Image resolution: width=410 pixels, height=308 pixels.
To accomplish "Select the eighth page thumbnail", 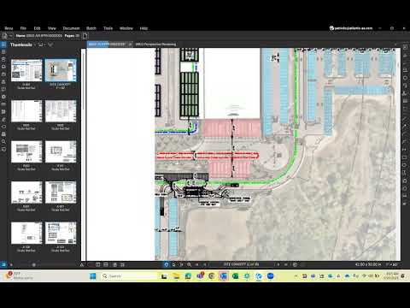I will 61,192.
